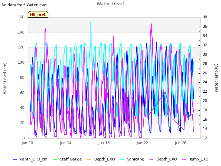The width and height of the screenshot is (221, 166).
Task: Click the Jun 14 x-axis label
Action: (x=66, y=143)
